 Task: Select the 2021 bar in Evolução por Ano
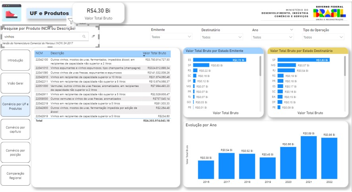click(x=308, y=157)
